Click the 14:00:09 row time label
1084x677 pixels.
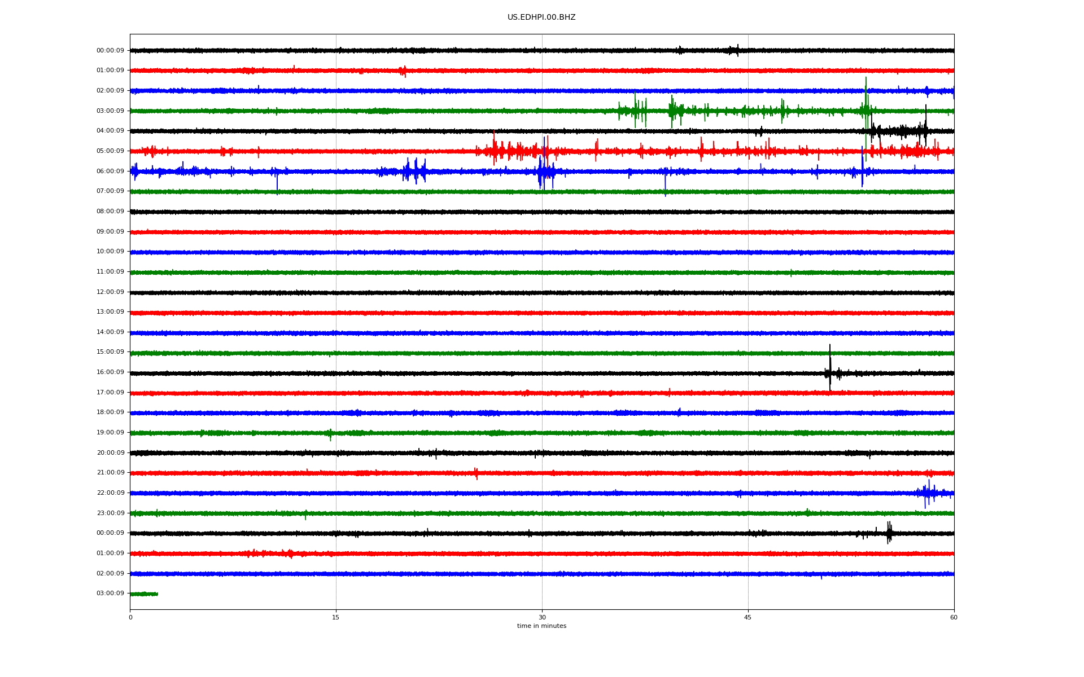point(110,332)
